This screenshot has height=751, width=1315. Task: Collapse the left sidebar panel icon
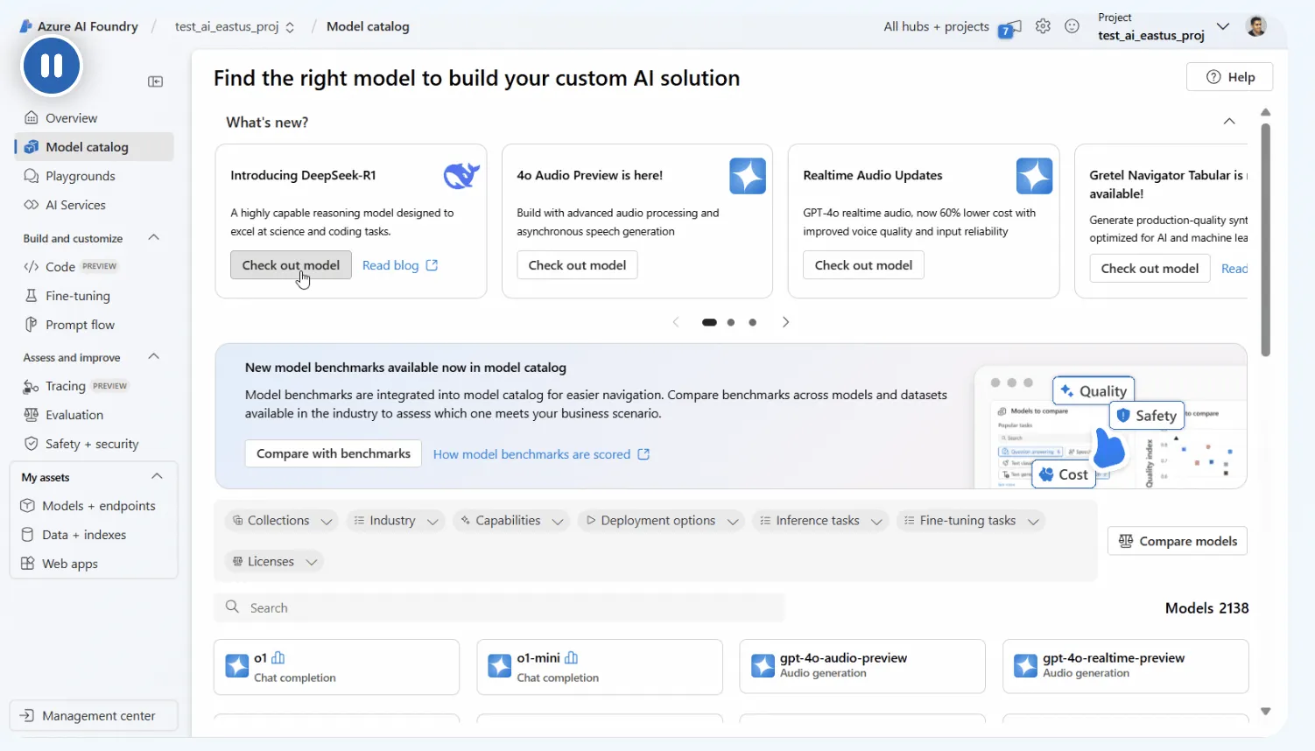[156, 81]
